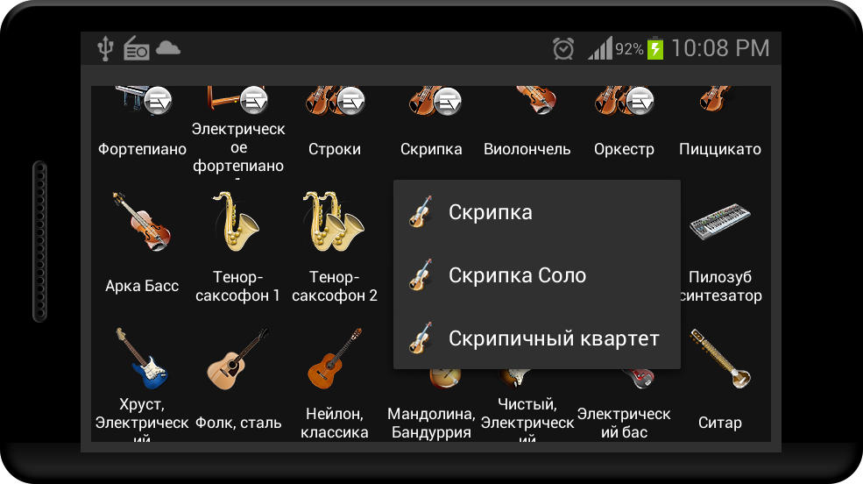863x484 pixels.
Task: Select the Арка Басс violin icon
Action: click(x=142, y=221)
